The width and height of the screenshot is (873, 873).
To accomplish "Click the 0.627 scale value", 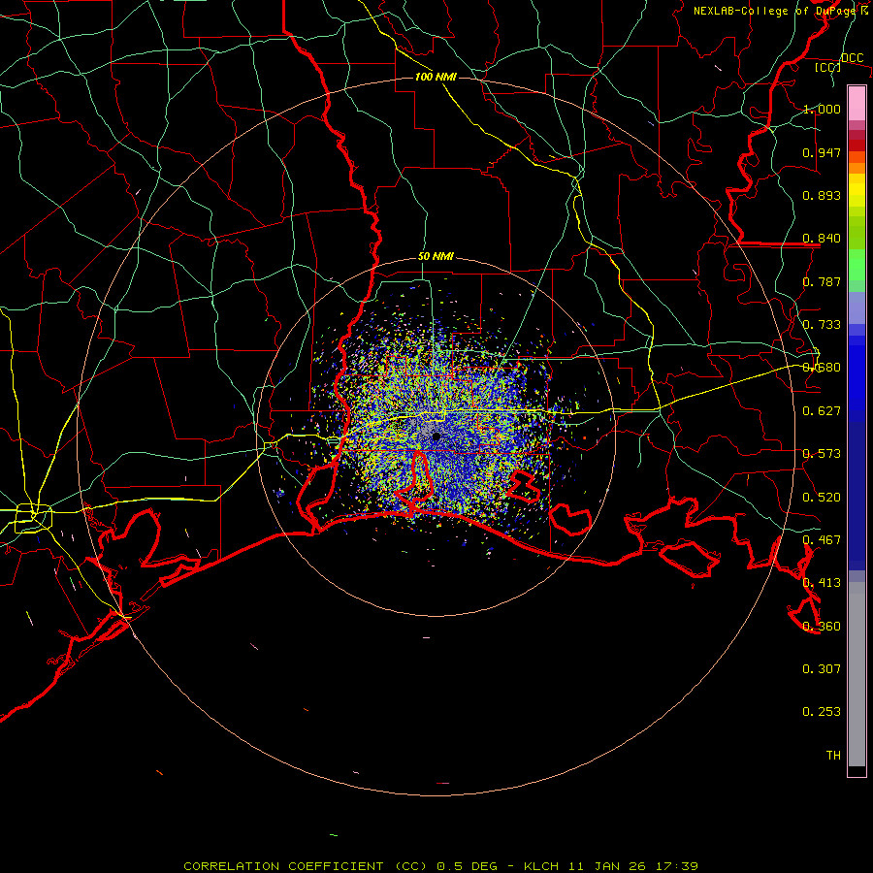I will tap(822, 411).
